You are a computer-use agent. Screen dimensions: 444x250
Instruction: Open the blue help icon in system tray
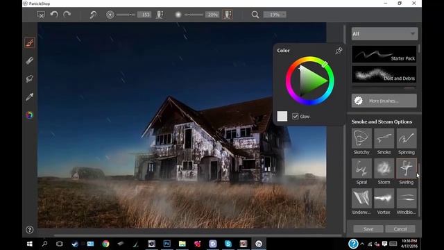click(x=353, y=244)
